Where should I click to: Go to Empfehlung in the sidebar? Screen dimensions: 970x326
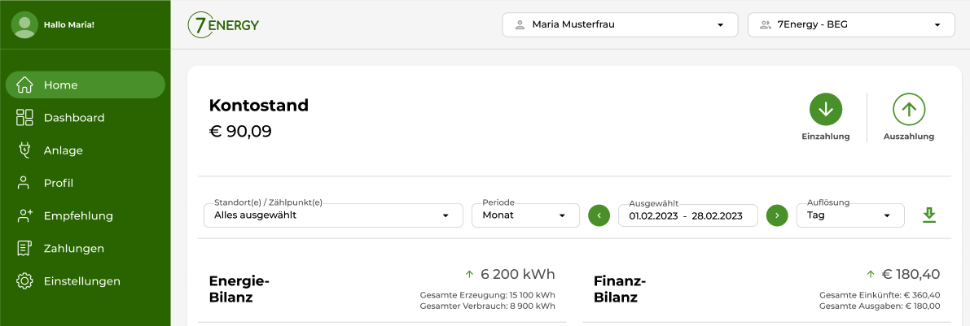pyautogui.click(x=78, y=216)
